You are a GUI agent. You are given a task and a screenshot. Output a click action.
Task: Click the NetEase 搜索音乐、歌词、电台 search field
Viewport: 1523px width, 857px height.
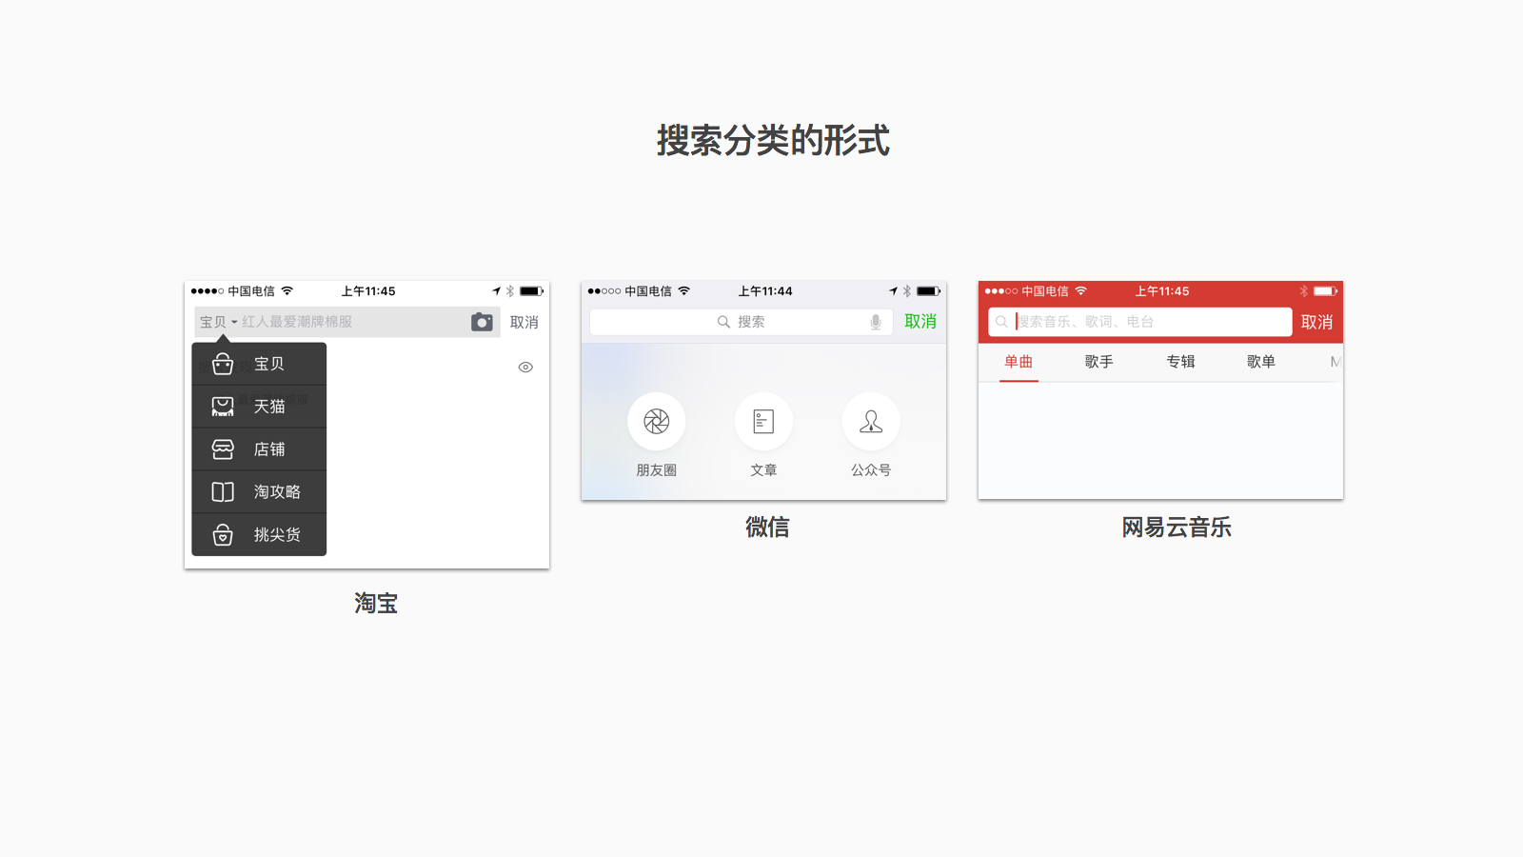(x=1139, y=322)
